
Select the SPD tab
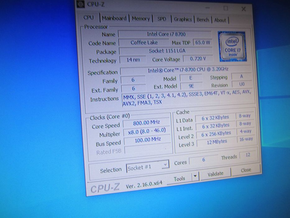[162, 19]
